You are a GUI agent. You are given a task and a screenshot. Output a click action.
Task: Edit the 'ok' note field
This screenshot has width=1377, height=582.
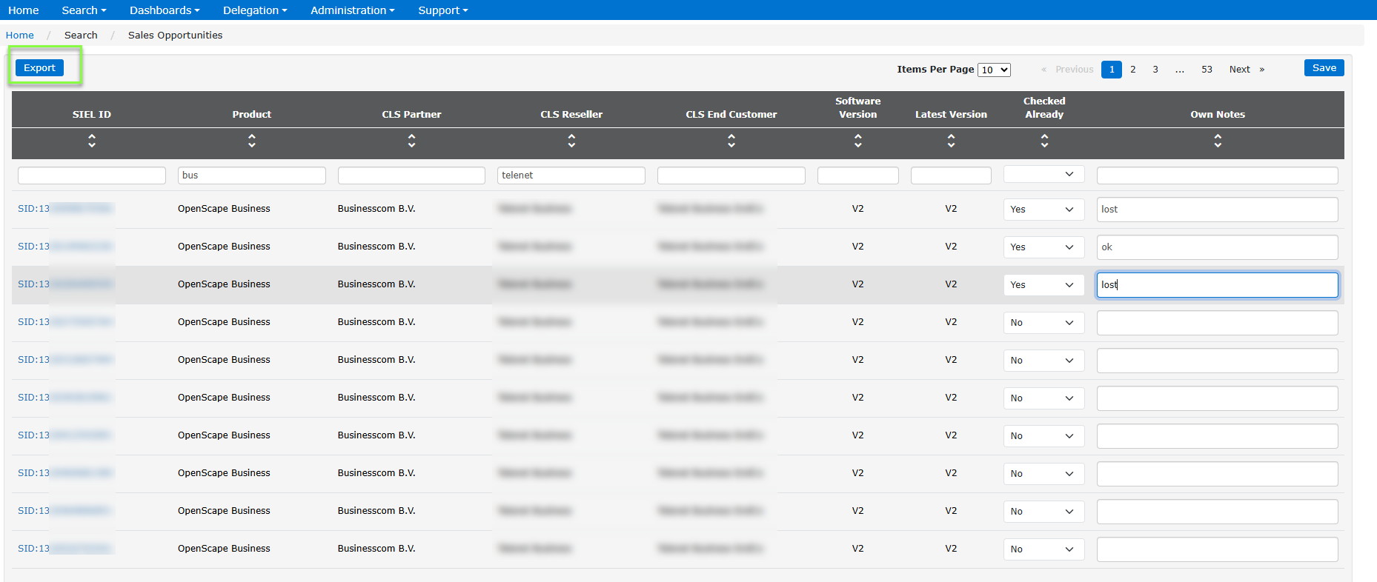1218,247
